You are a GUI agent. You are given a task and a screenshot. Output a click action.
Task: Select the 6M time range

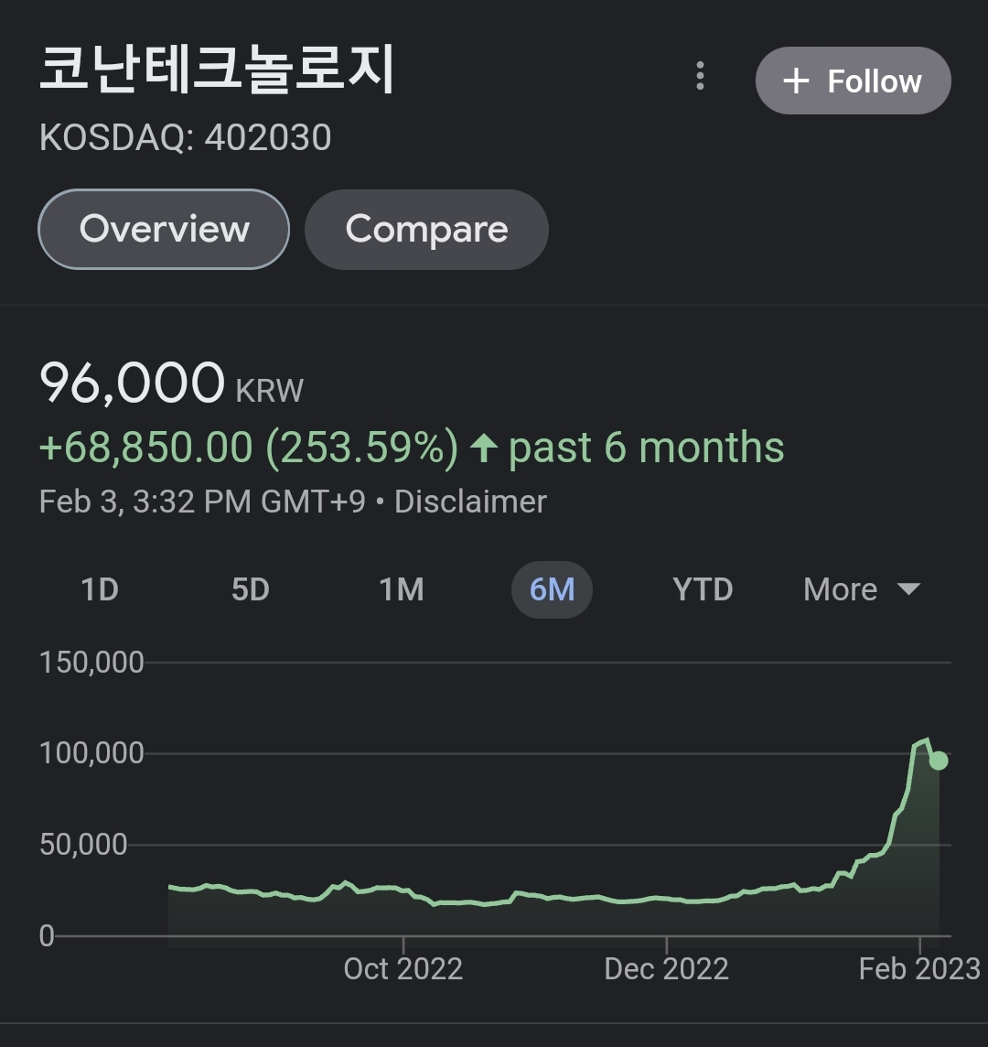552,589
